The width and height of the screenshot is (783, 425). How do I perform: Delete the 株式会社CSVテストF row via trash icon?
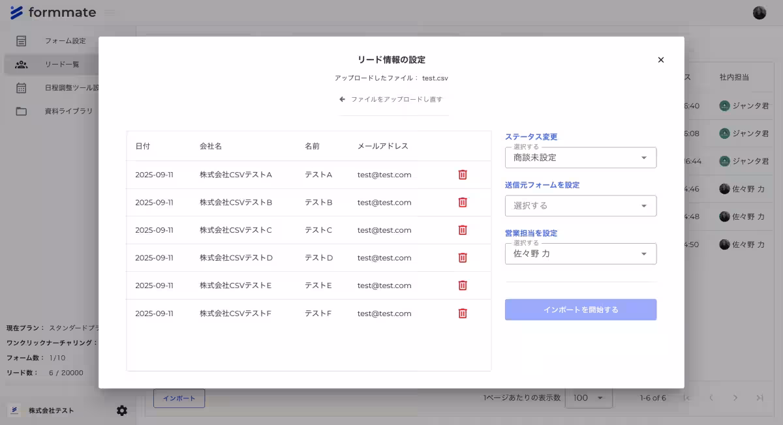[462, 313]
